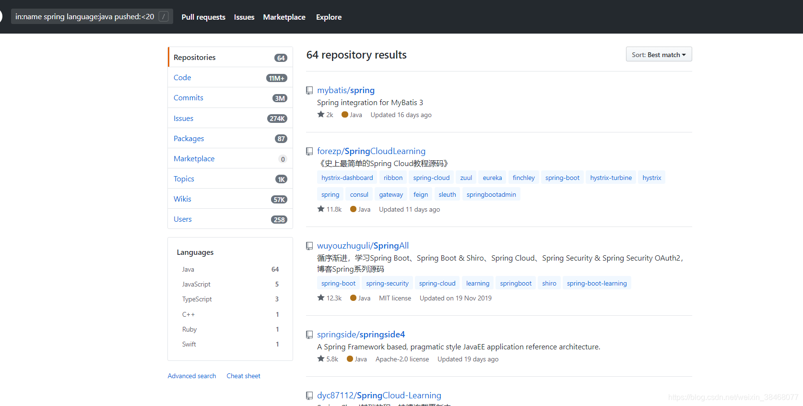Screen dimensions: 803x406
Task: Click the star icon showing 12.3k stars
Action: (321, 298)
